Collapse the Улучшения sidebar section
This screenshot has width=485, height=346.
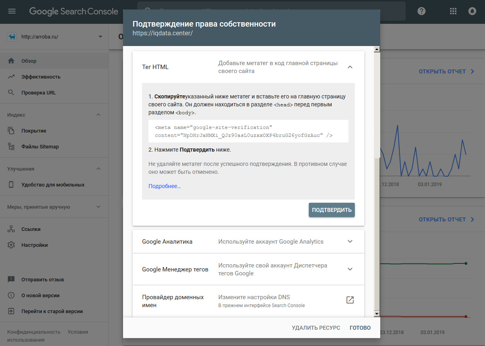pyautogui.click(x=98, y=169)
